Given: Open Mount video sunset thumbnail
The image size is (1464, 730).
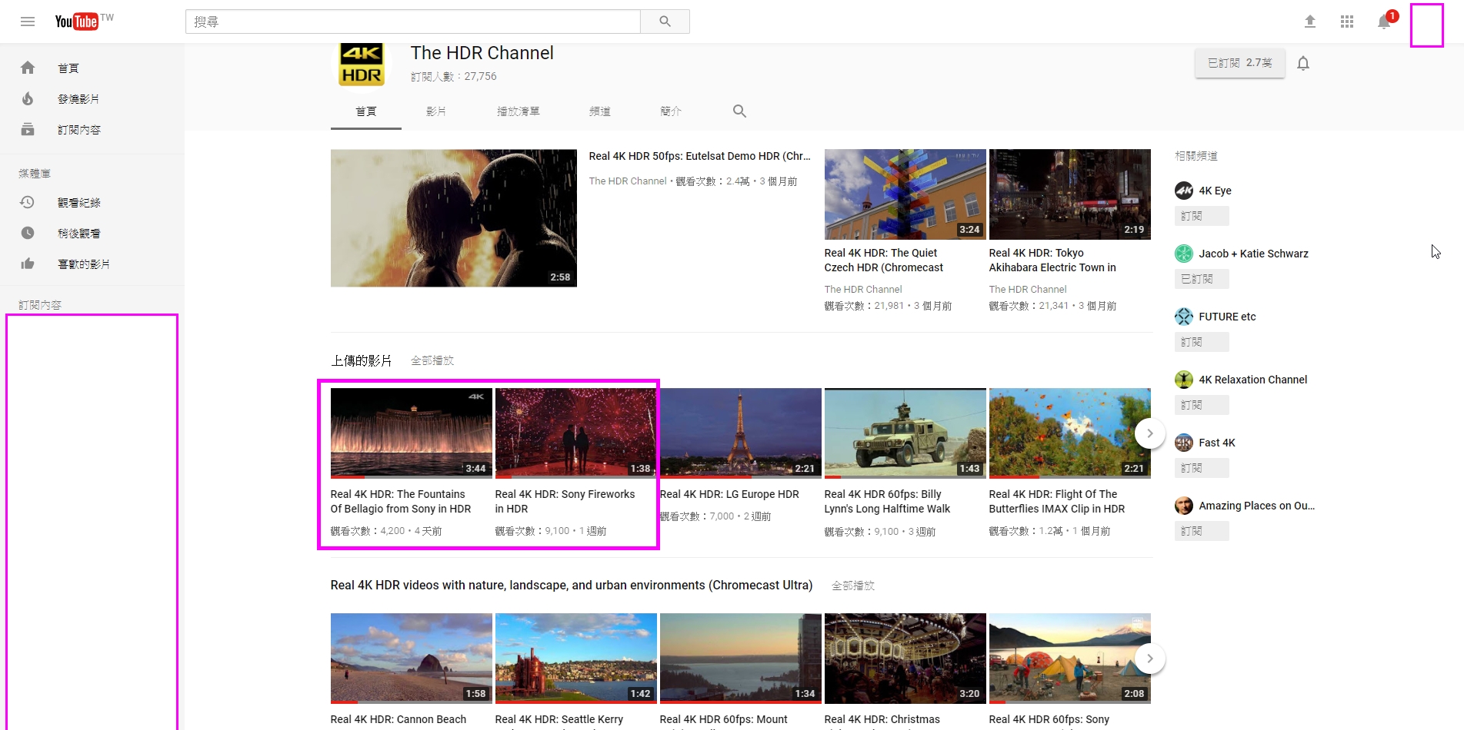Looking at the screenshot, I should [741, 659].
